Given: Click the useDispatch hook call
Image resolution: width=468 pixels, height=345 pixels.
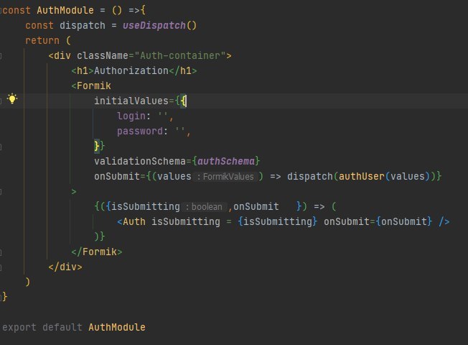Looking at the screenshot, I should (x=154, y=25).
